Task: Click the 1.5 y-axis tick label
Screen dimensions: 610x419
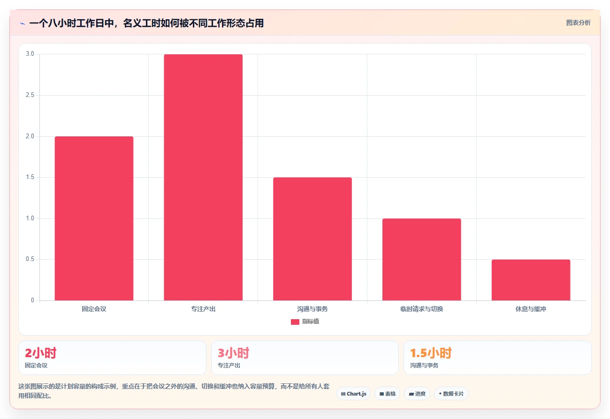Action: 30,177
